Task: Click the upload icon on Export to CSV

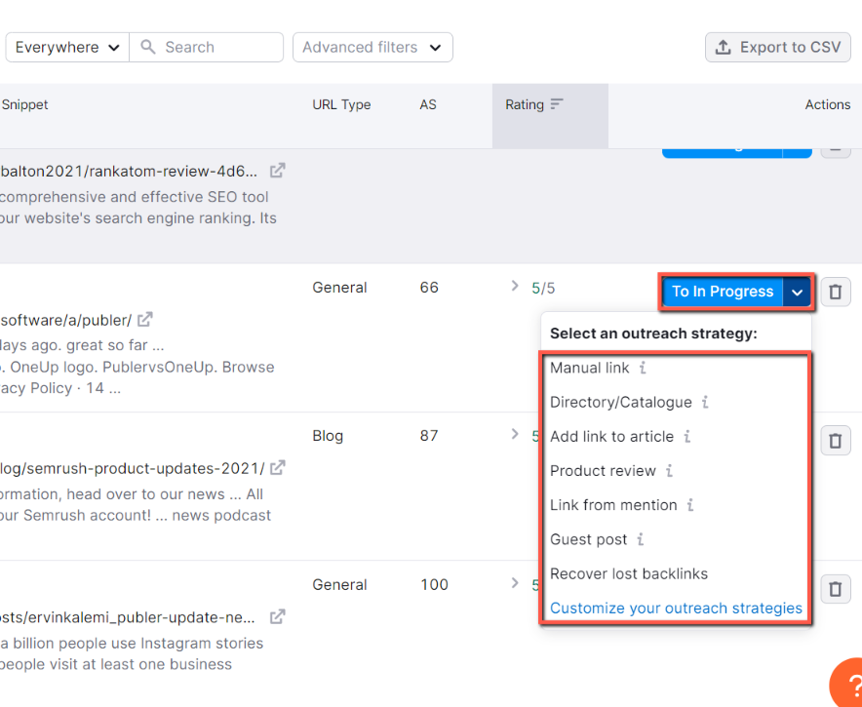Action: pyautogui.click(x=724, y=46)
